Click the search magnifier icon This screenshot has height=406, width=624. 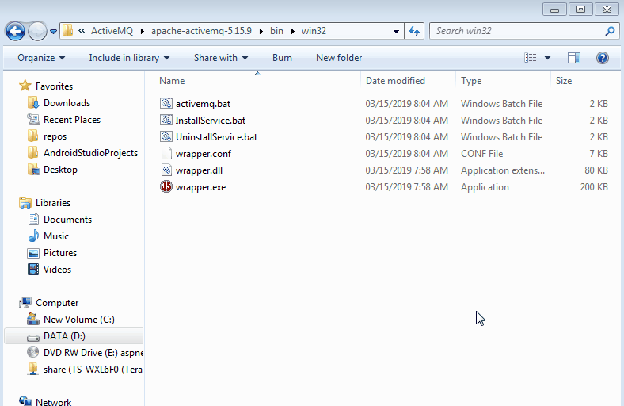610,31
